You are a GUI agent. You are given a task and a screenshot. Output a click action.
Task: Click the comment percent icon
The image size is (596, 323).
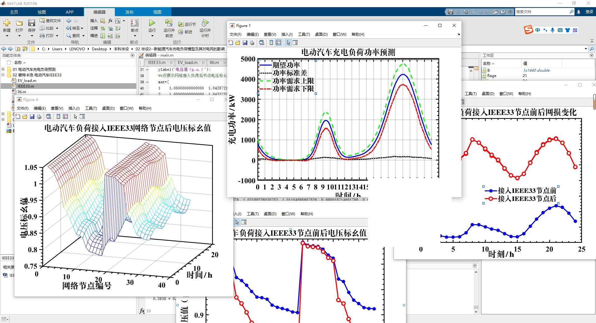[x=103, y=28]
